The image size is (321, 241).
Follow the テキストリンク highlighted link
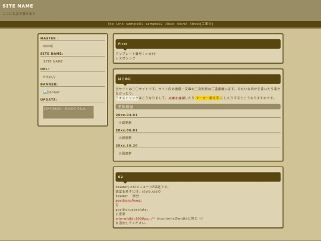coord(127,98)
